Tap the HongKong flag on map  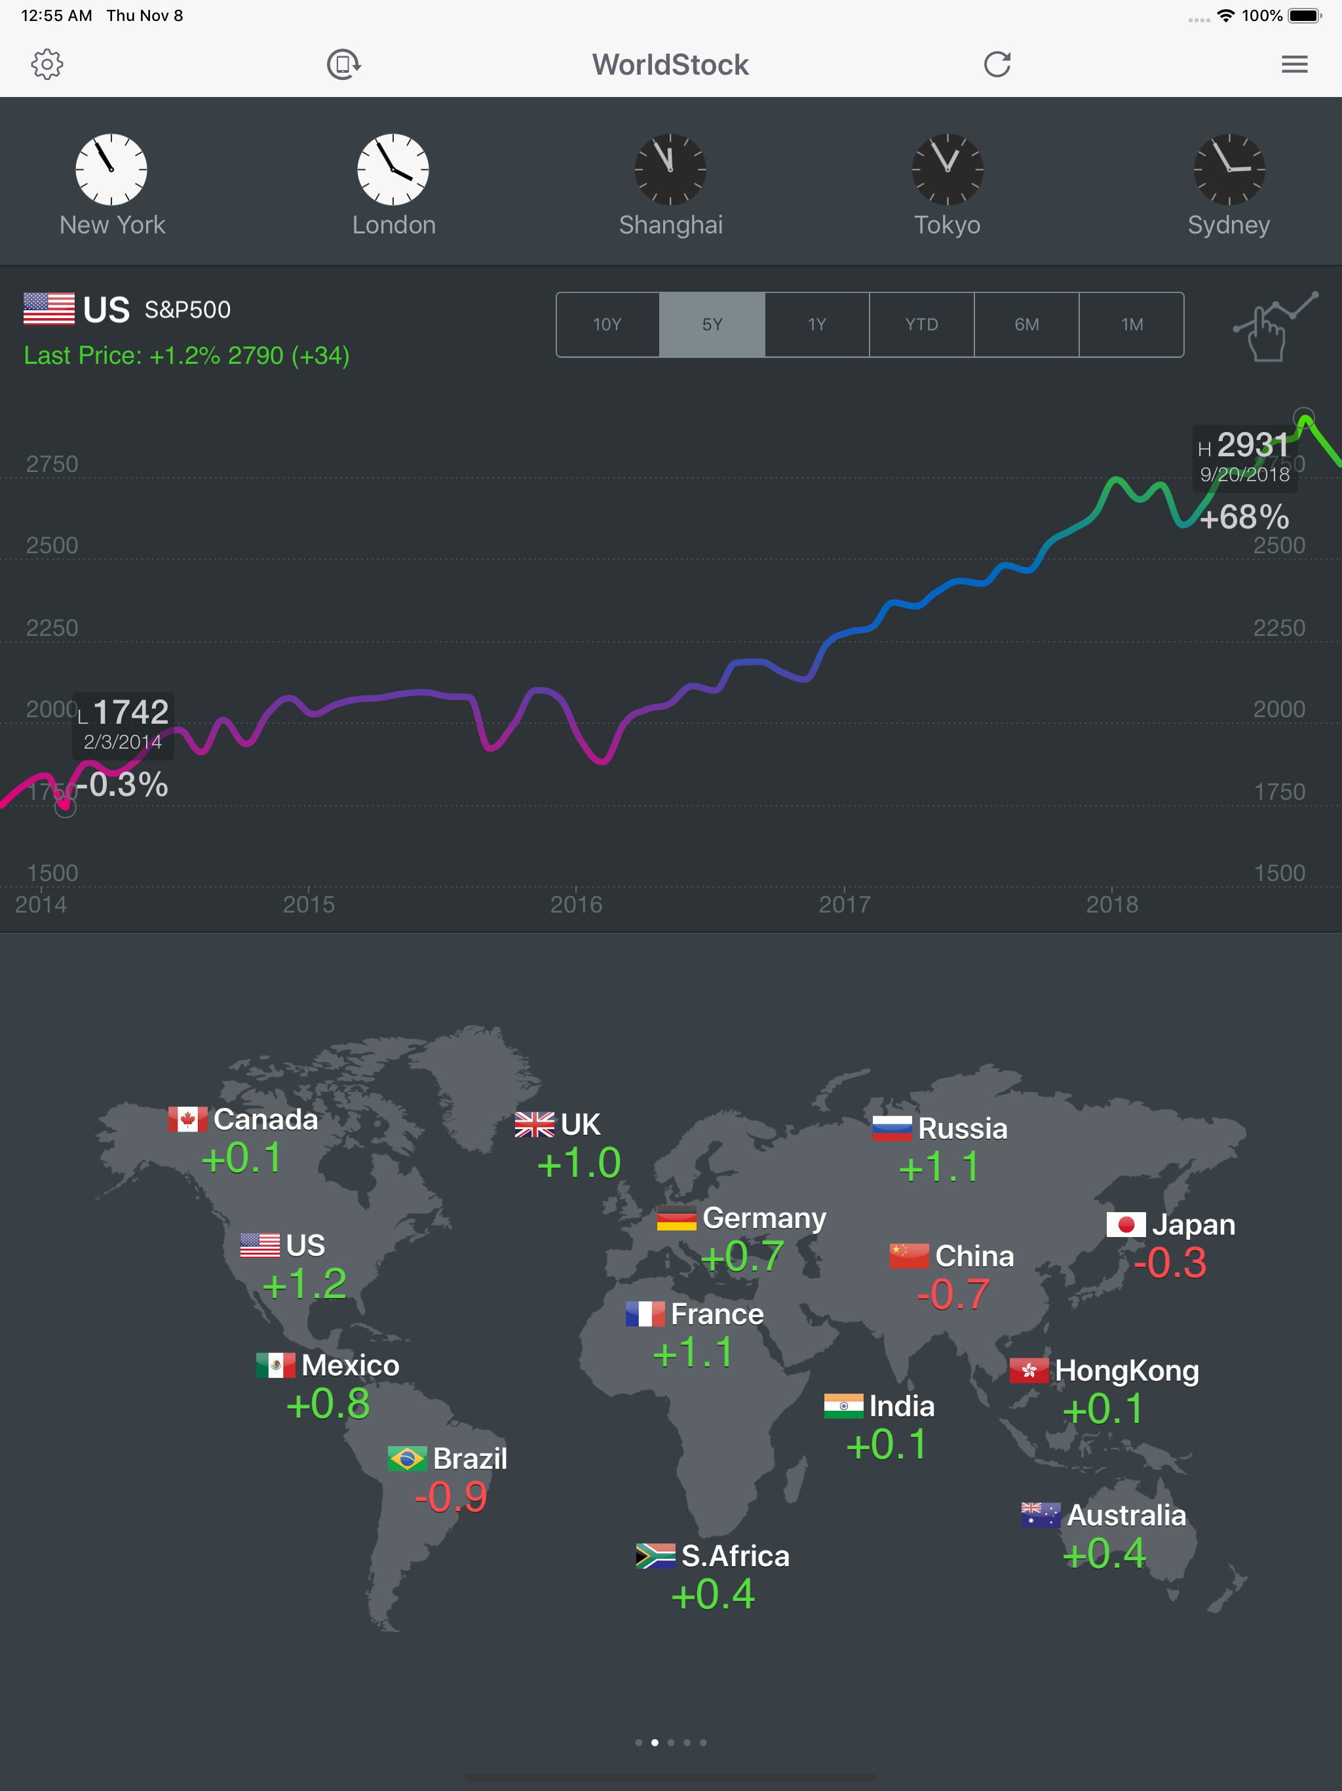pos(1029,1370)
